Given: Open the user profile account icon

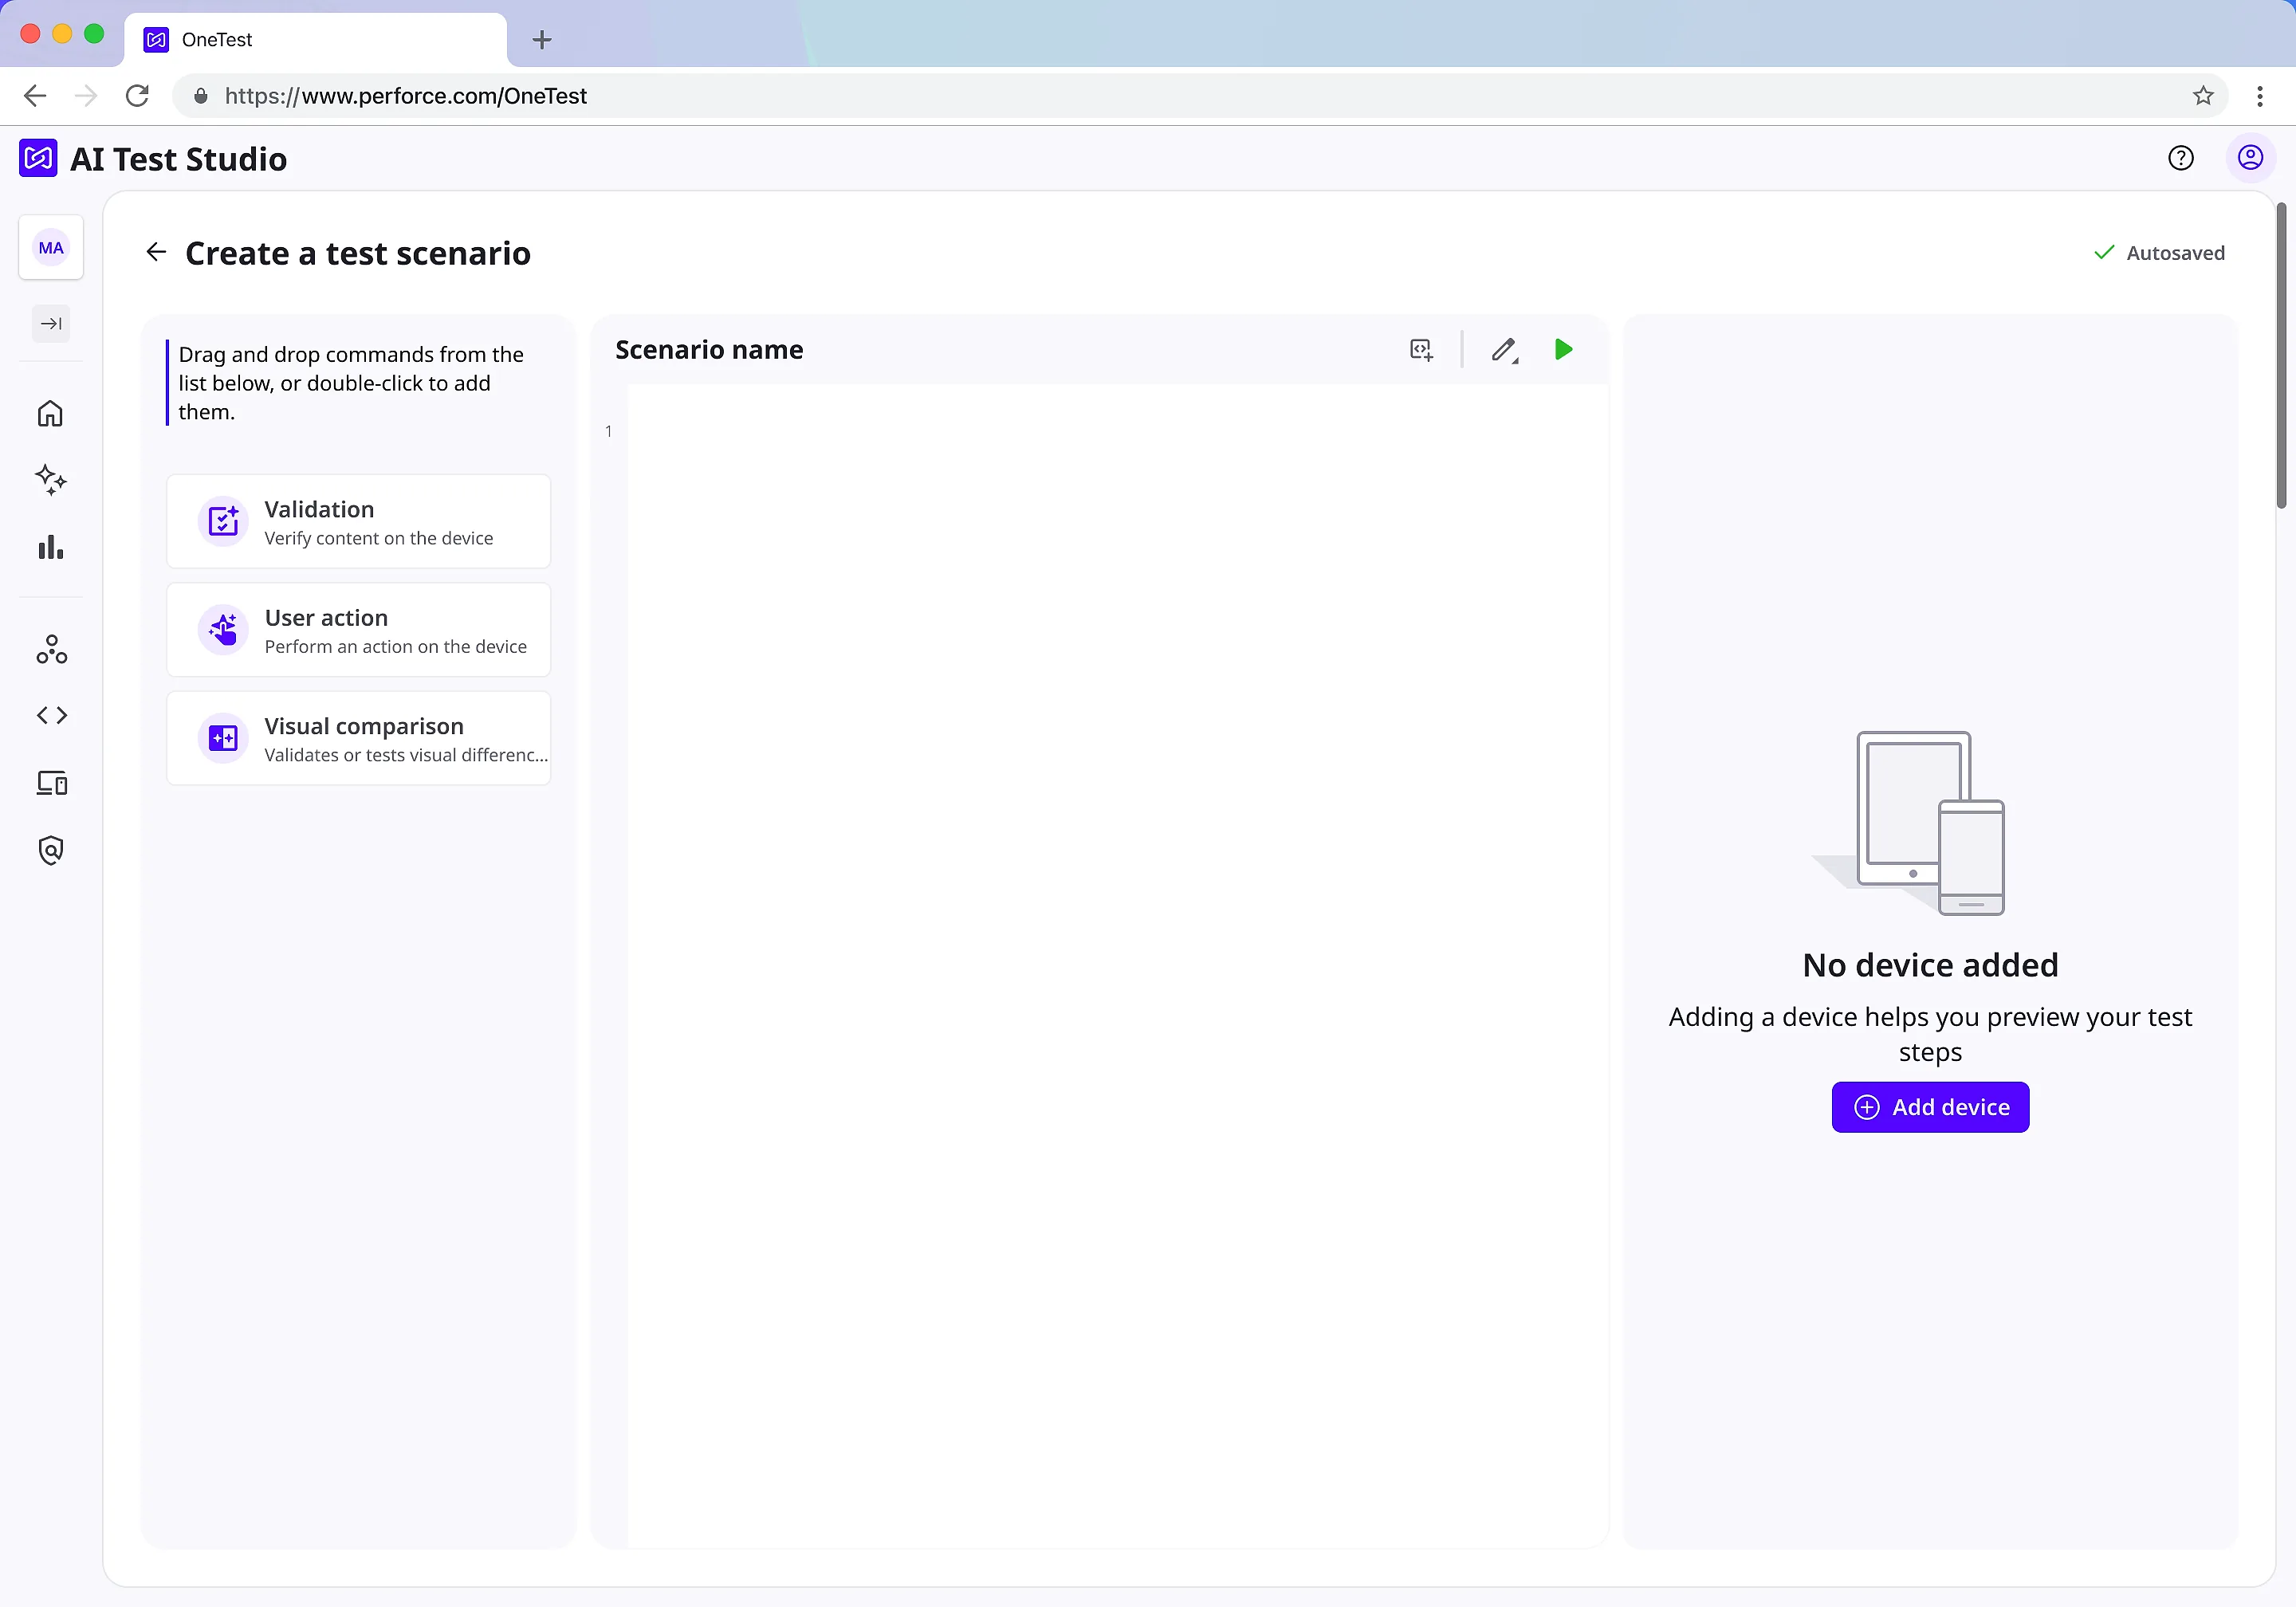Looking at the screenshot, I should 2250,158.
